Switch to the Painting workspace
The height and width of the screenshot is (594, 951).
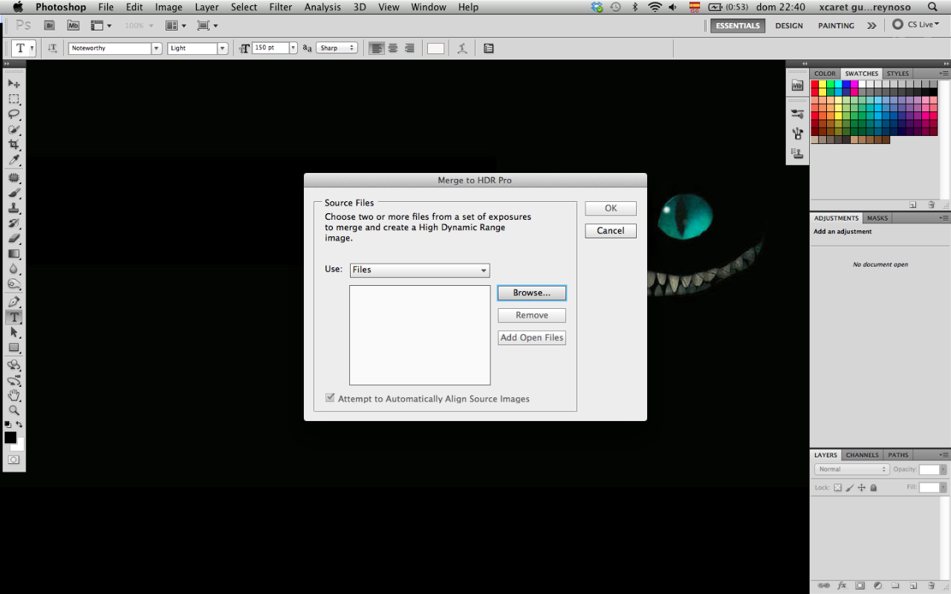(x=837, y=25)
